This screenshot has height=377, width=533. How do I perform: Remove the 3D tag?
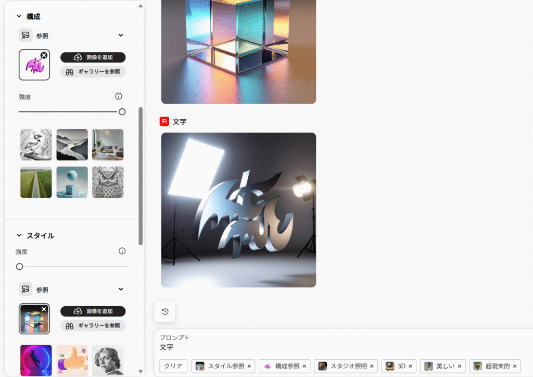click(410, 366)
